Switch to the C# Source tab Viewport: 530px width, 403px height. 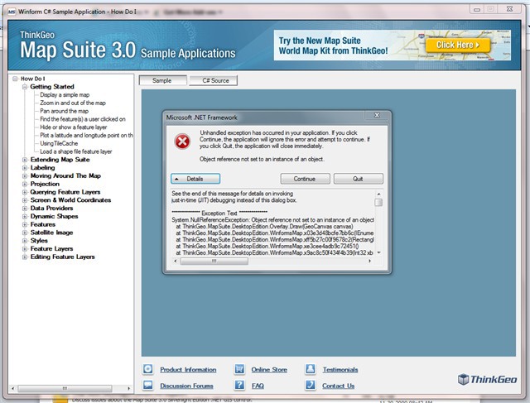pyautogui.click(x=214, y=80)
